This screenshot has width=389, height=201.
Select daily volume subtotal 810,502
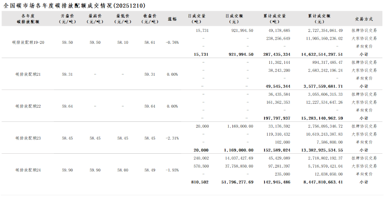click(x=199, y=182)
